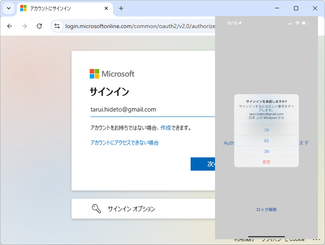Viewport: 325px width, 245px height.
Task: Click the phone clock showing 15:15
Action: [232, 23]
